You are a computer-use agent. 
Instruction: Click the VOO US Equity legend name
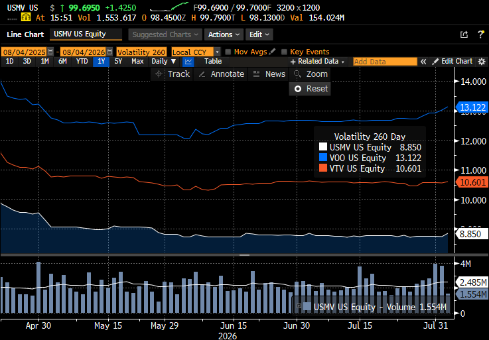tap(358, 158)
